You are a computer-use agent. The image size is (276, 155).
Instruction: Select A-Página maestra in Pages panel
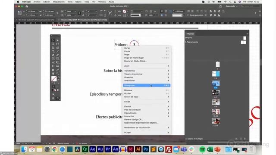[x=191, y=42]
